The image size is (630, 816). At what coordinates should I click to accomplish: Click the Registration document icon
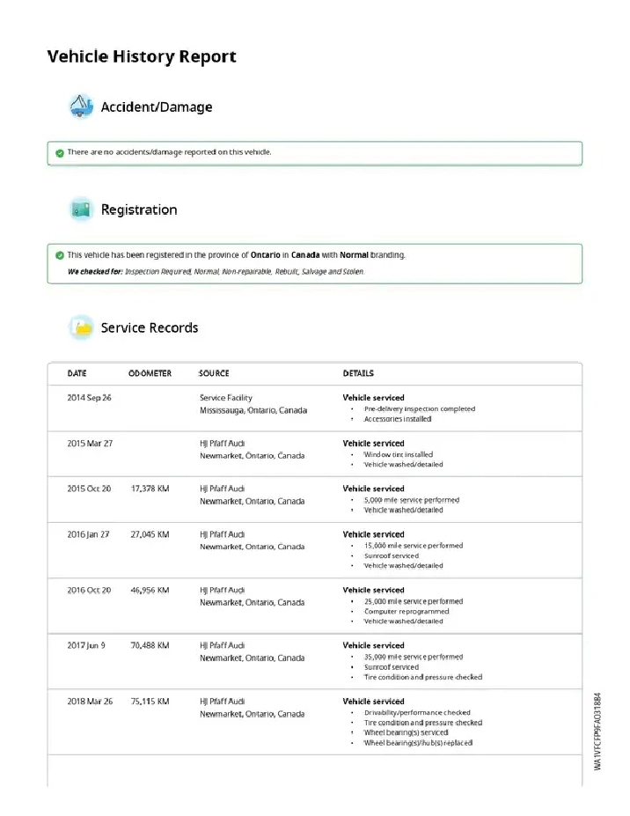click(81, 210)
